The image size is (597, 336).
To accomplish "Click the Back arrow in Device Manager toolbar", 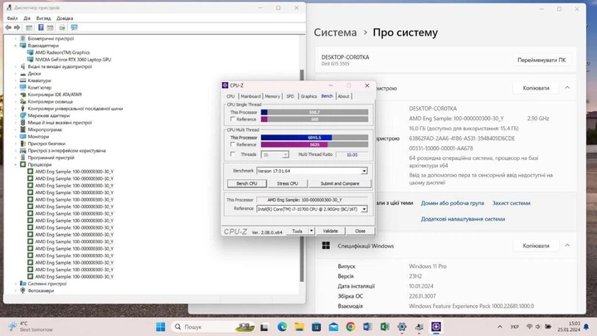I will click(x=8, y=27).
